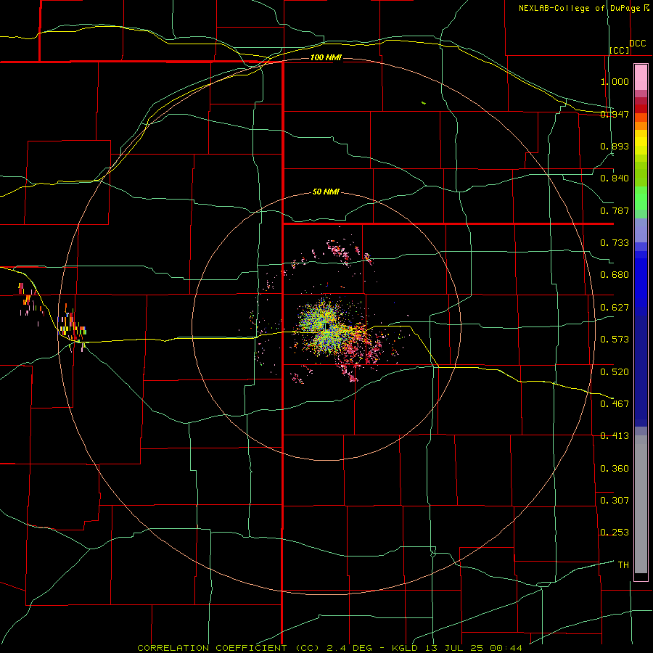Select the 0.253 color scale value
653x653 pixels.
point(615,533)
